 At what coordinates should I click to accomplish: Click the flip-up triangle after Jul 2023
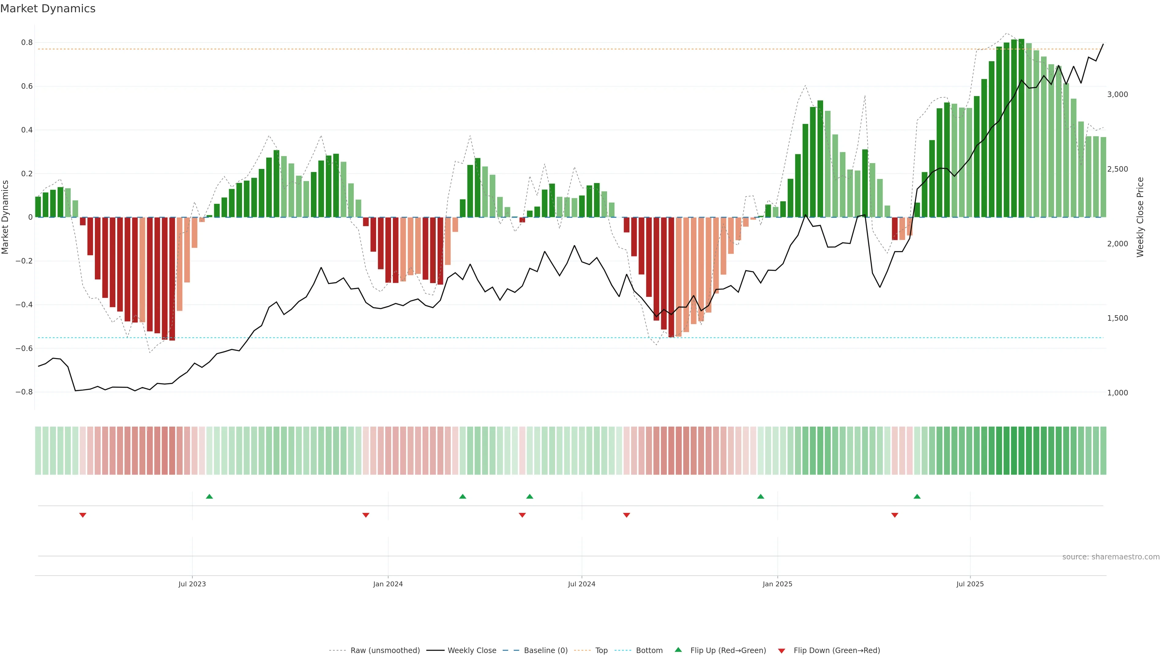(x=209, y=496)
